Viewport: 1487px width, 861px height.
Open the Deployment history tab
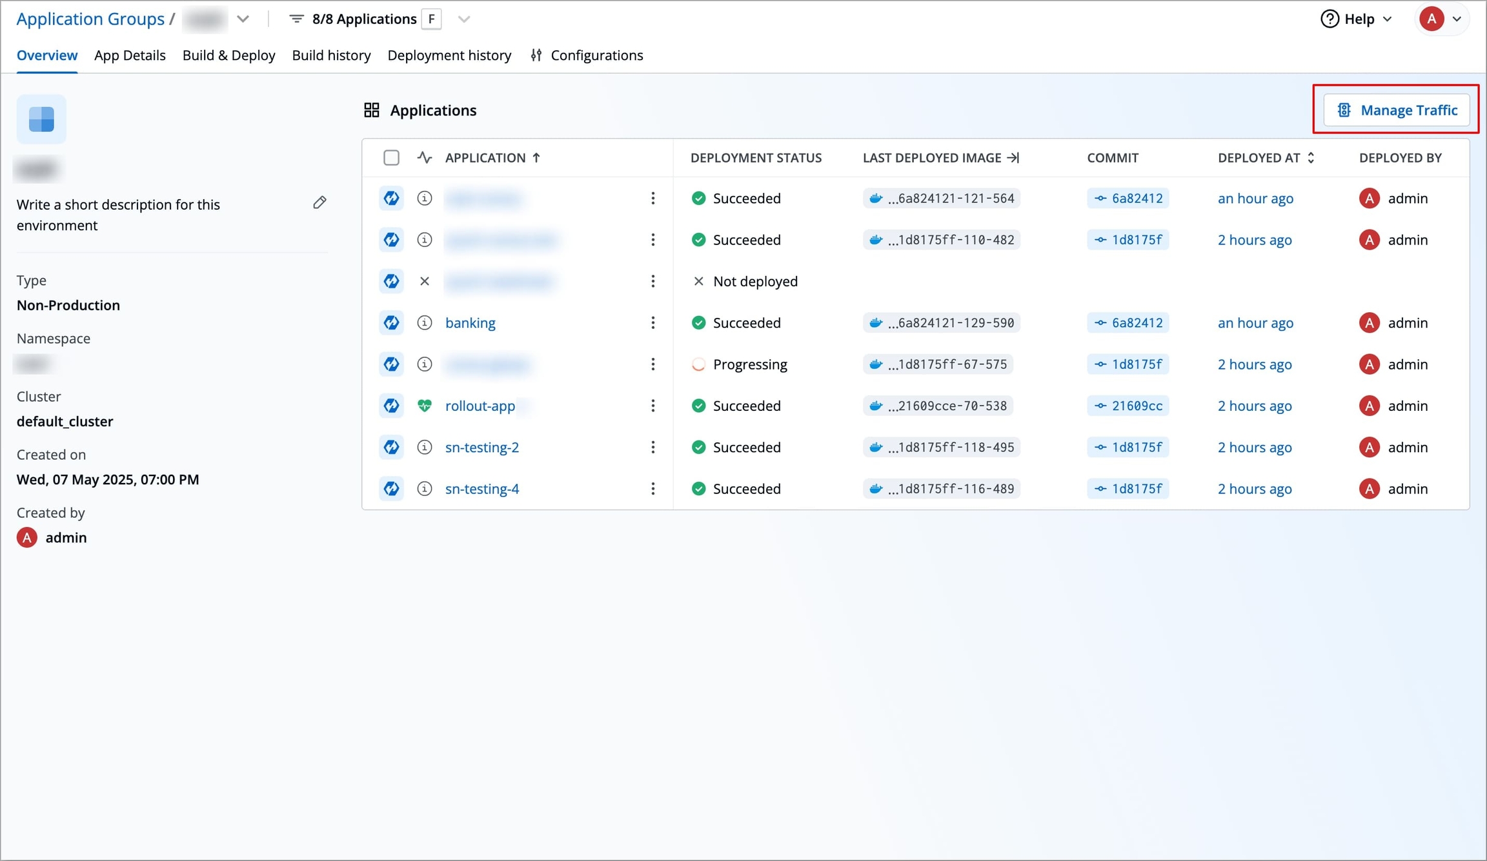[449, 55]
